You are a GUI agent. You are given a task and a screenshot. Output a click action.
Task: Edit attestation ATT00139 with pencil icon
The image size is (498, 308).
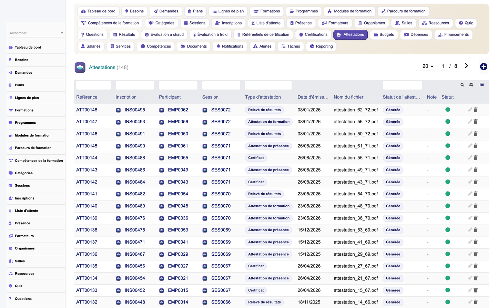(470, 218)
